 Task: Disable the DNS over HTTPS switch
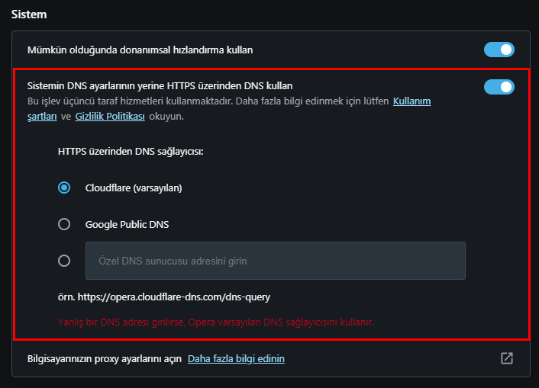point(499,87)
